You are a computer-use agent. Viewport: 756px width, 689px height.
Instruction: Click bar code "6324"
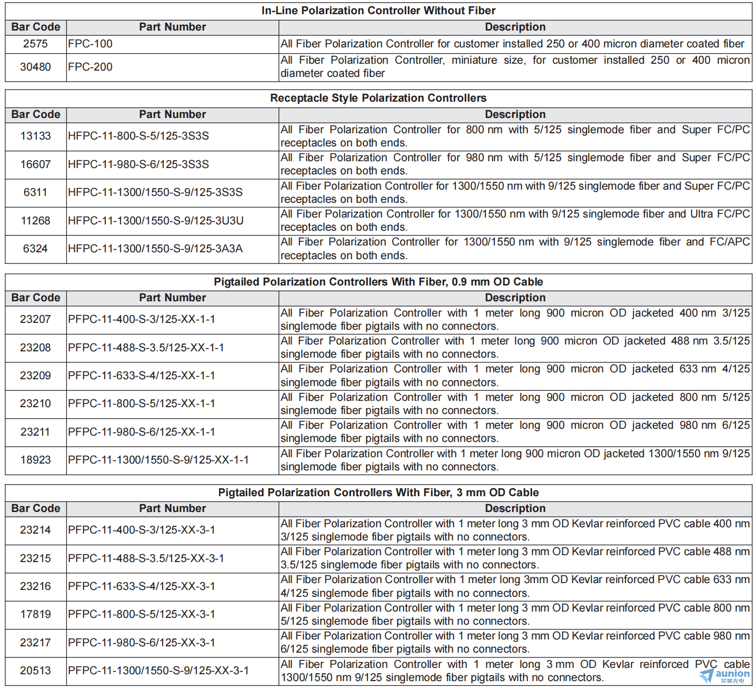coord(35,249)
